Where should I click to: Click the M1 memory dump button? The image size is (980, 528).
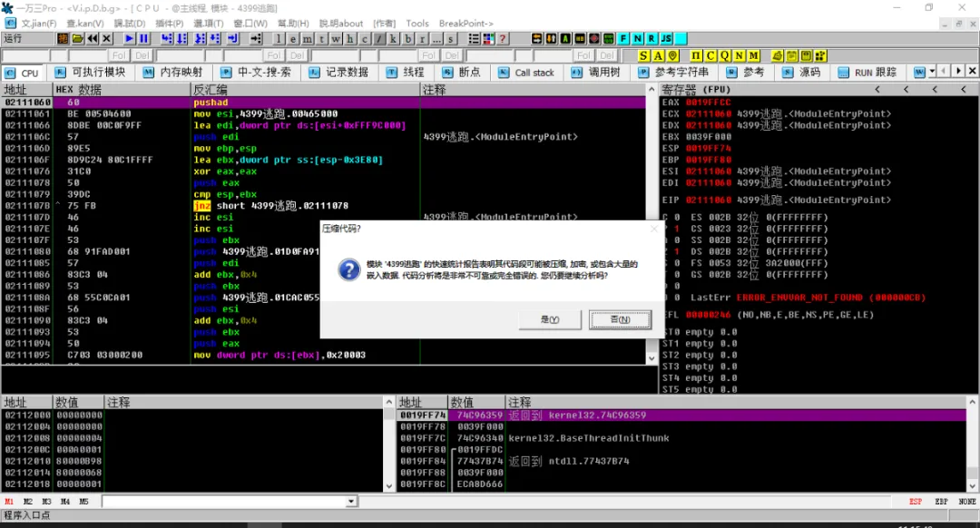tap(9, 502)
